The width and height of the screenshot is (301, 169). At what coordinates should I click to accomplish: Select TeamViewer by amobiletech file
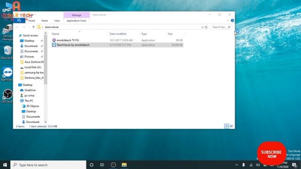click(117, 45)
